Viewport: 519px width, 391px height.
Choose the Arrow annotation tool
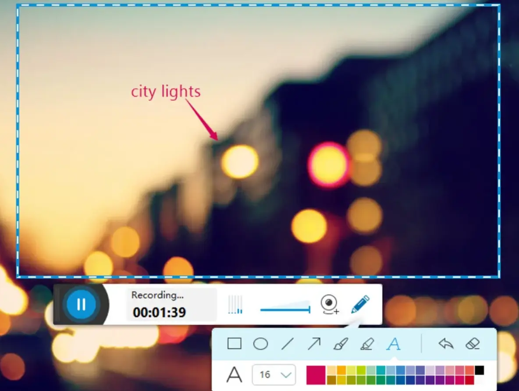point(314,344)
